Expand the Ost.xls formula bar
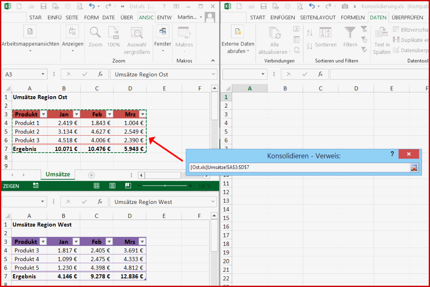 (x=214, y=74)
